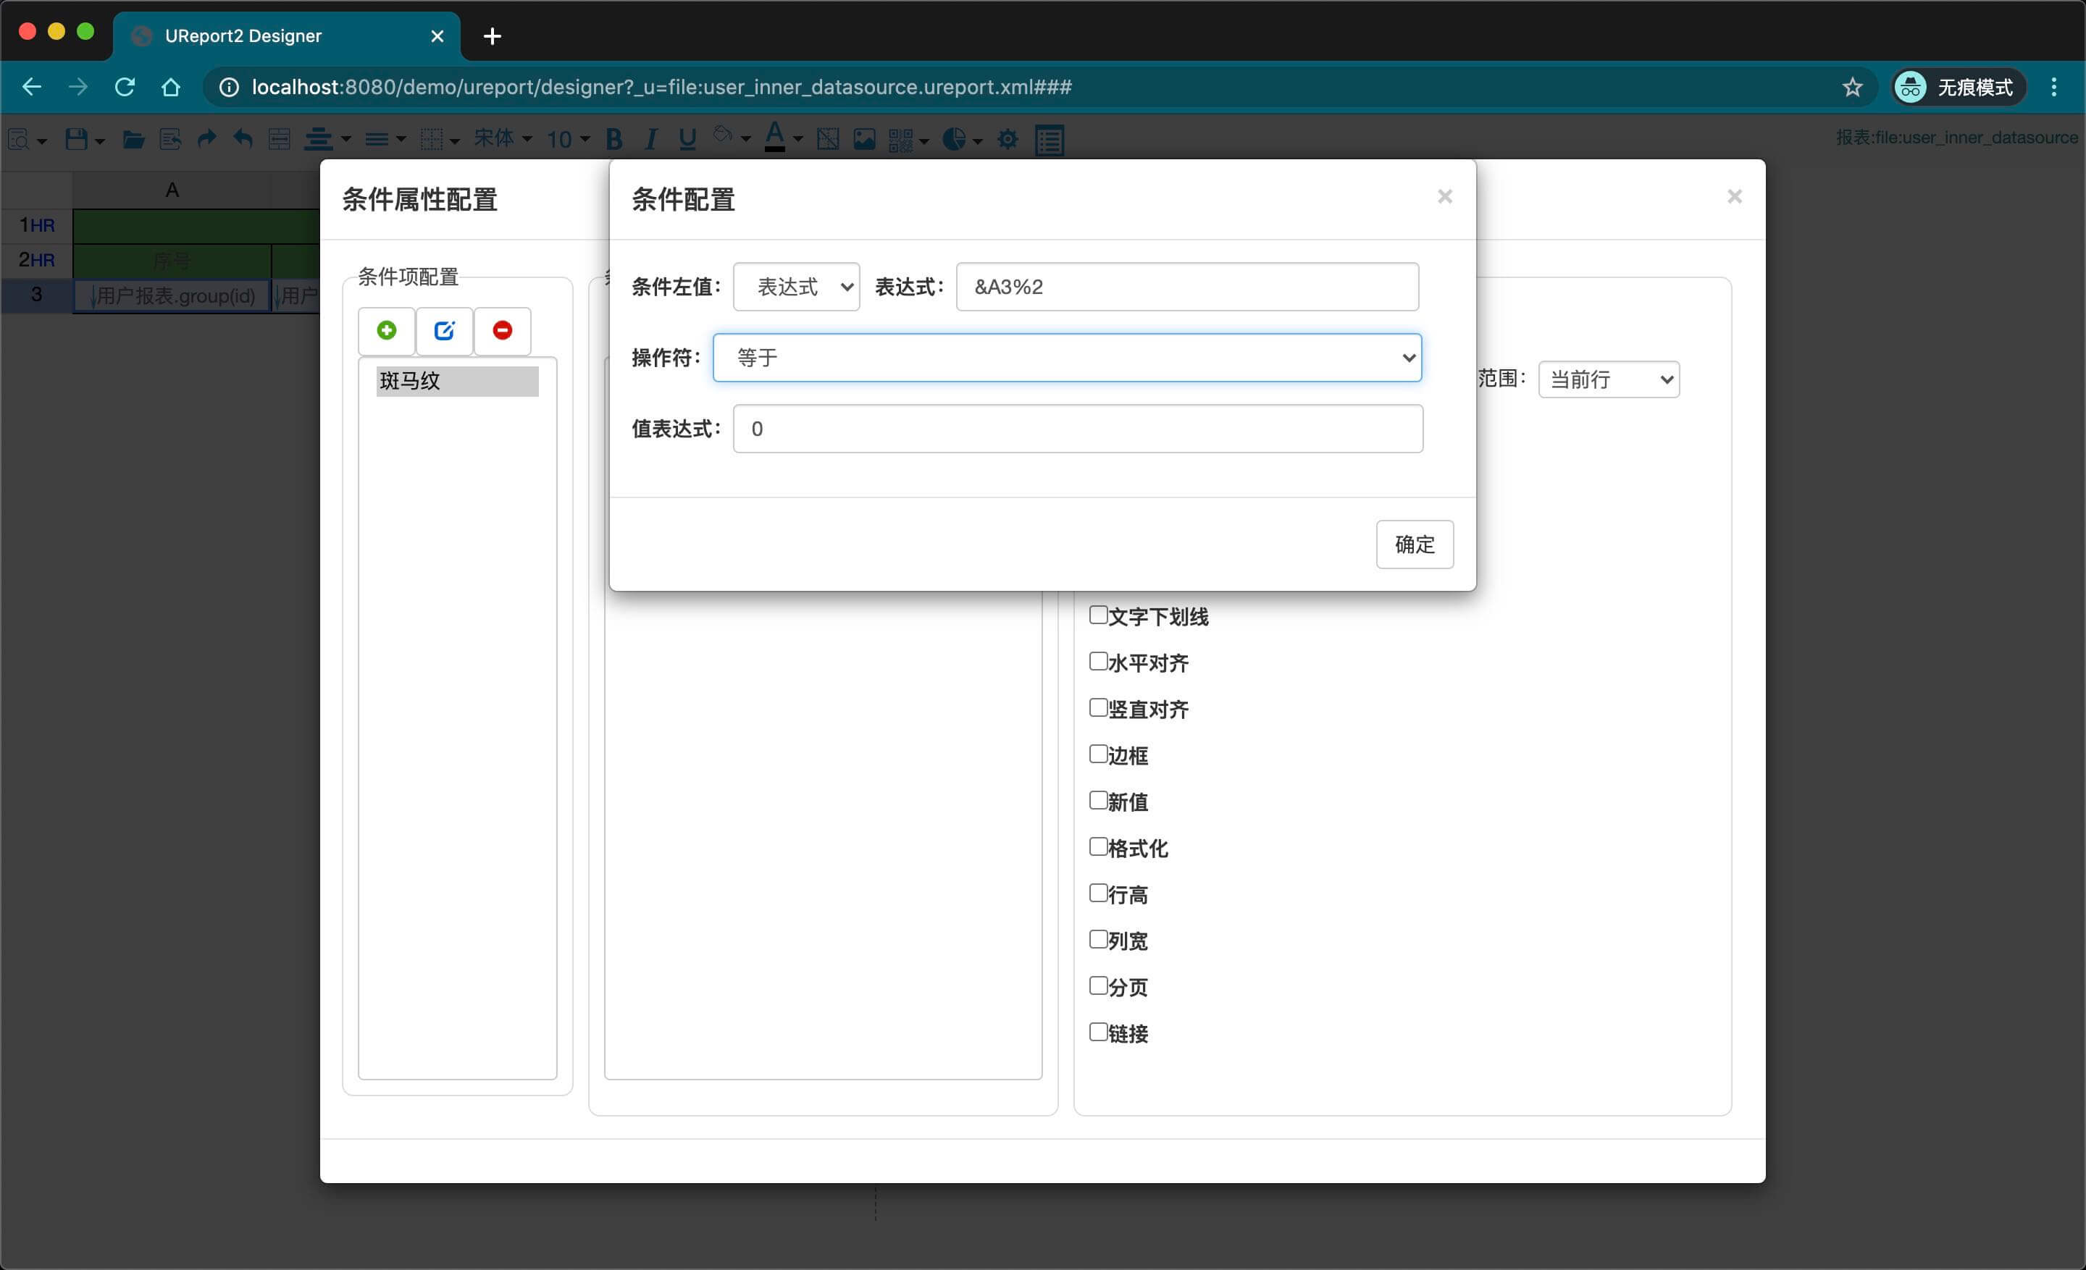Toggle the 格式化 checkbox
2086x1270 pixels.
pyautogui.click(x=1098, y=846)
